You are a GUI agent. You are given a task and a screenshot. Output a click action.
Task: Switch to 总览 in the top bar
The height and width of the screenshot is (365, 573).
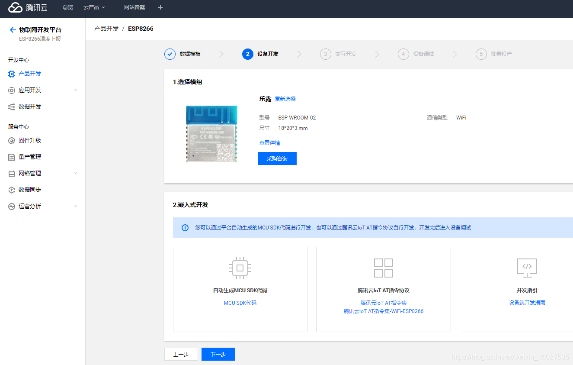67,7
